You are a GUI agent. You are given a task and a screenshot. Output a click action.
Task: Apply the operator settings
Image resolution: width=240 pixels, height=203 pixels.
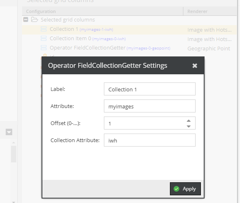pos(185,189)
